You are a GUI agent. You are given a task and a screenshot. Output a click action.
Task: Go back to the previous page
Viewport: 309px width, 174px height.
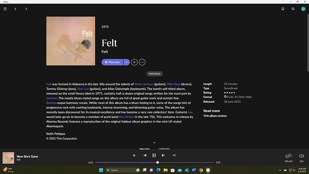(16, 9)
